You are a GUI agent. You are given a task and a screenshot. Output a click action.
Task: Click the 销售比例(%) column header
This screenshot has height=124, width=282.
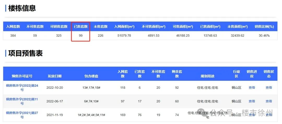tap(264, 27)
